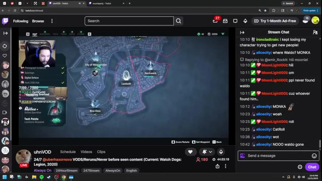The image size is (322, 181).
Task: Focus the Twitch Search input field
Action: [x=129, y=21]
